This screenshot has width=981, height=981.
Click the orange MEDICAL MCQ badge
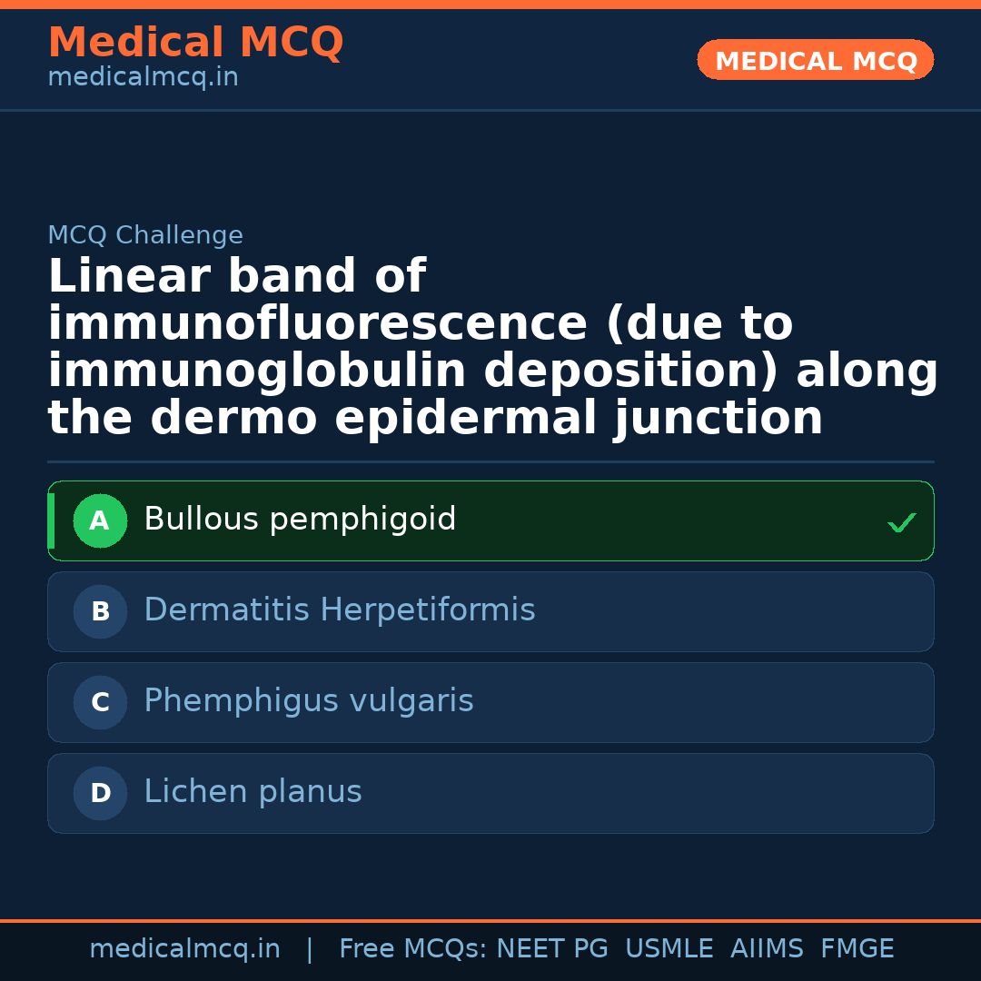815,61
